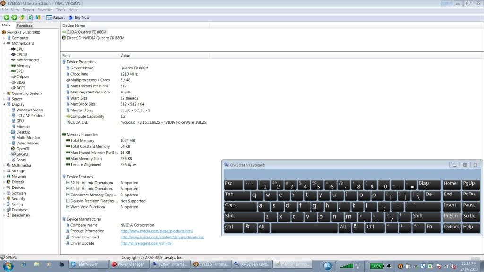Click the 100% battery indicator in the tray

click(376, 266)
